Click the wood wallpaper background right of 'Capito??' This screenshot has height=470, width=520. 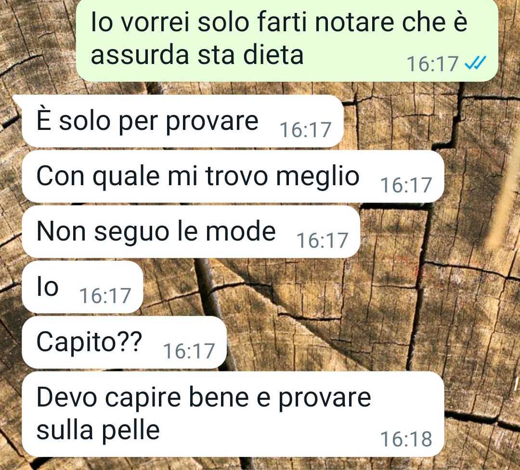click(332, 343)
